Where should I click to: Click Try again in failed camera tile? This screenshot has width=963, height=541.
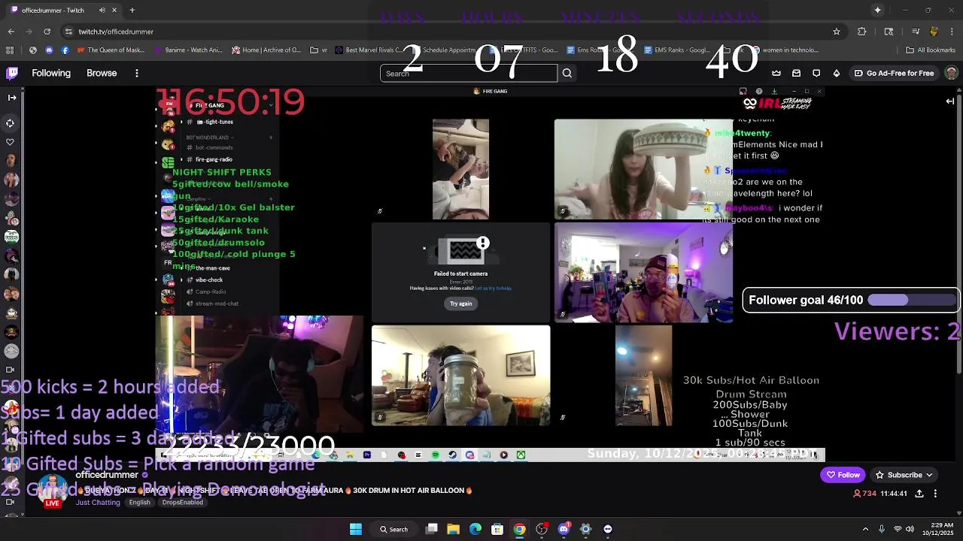pyautogui.click(x=461, y=304)
